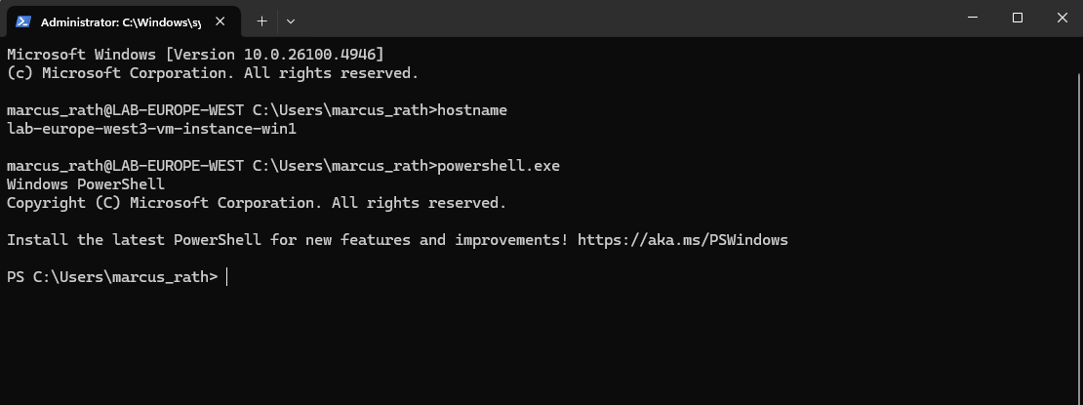Open the https://aka.ms/PSWindows link
1083x405 pixels.
682,240
